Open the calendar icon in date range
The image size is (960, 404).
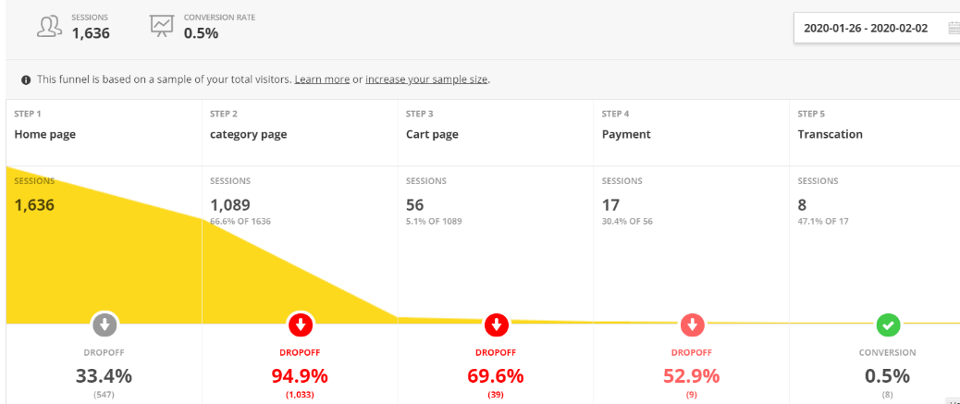tap(954, 28)
